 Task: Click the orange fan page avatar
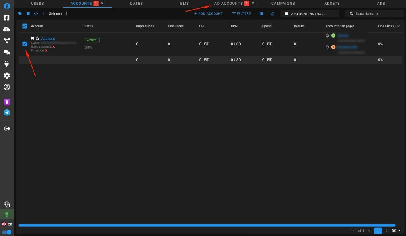point(333,47)
